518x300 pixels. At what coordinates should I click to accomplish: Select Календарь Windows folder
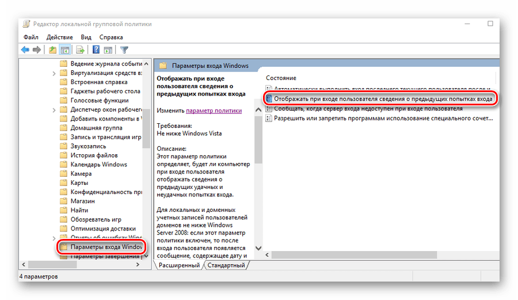pyautogui.click(x=93, y=165)
